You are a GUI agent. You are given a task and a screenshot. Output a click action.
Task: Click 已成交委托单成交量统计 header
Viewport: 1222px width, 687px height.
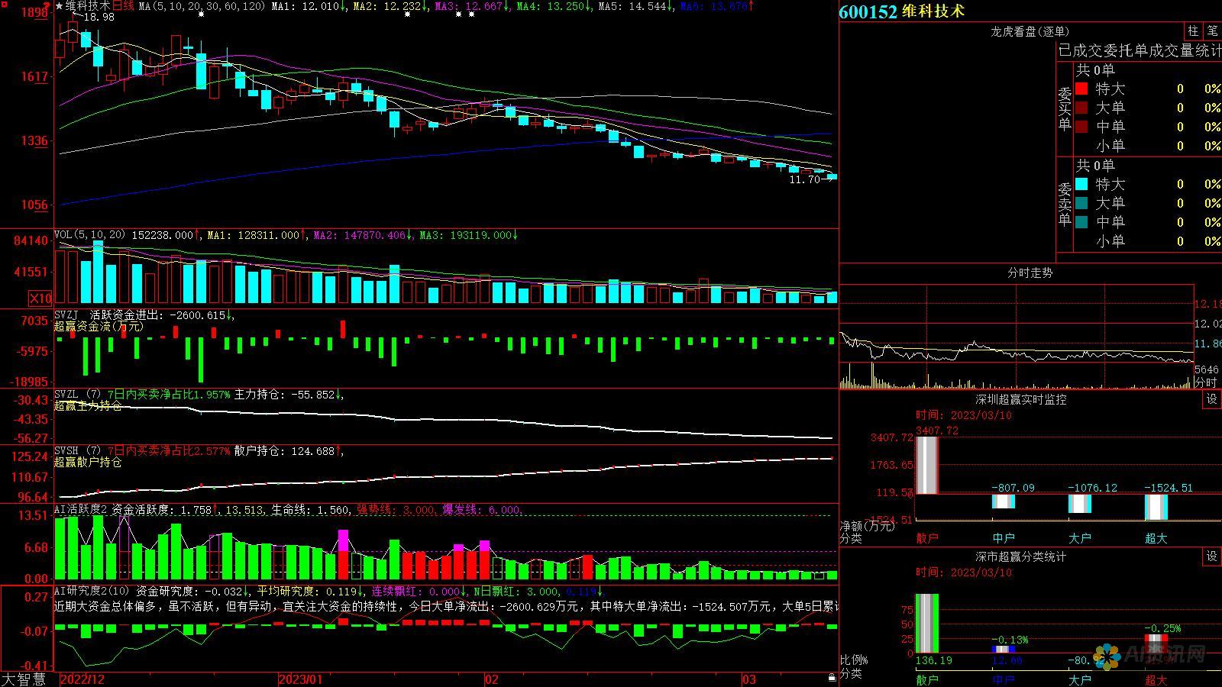click(1140, 50)
